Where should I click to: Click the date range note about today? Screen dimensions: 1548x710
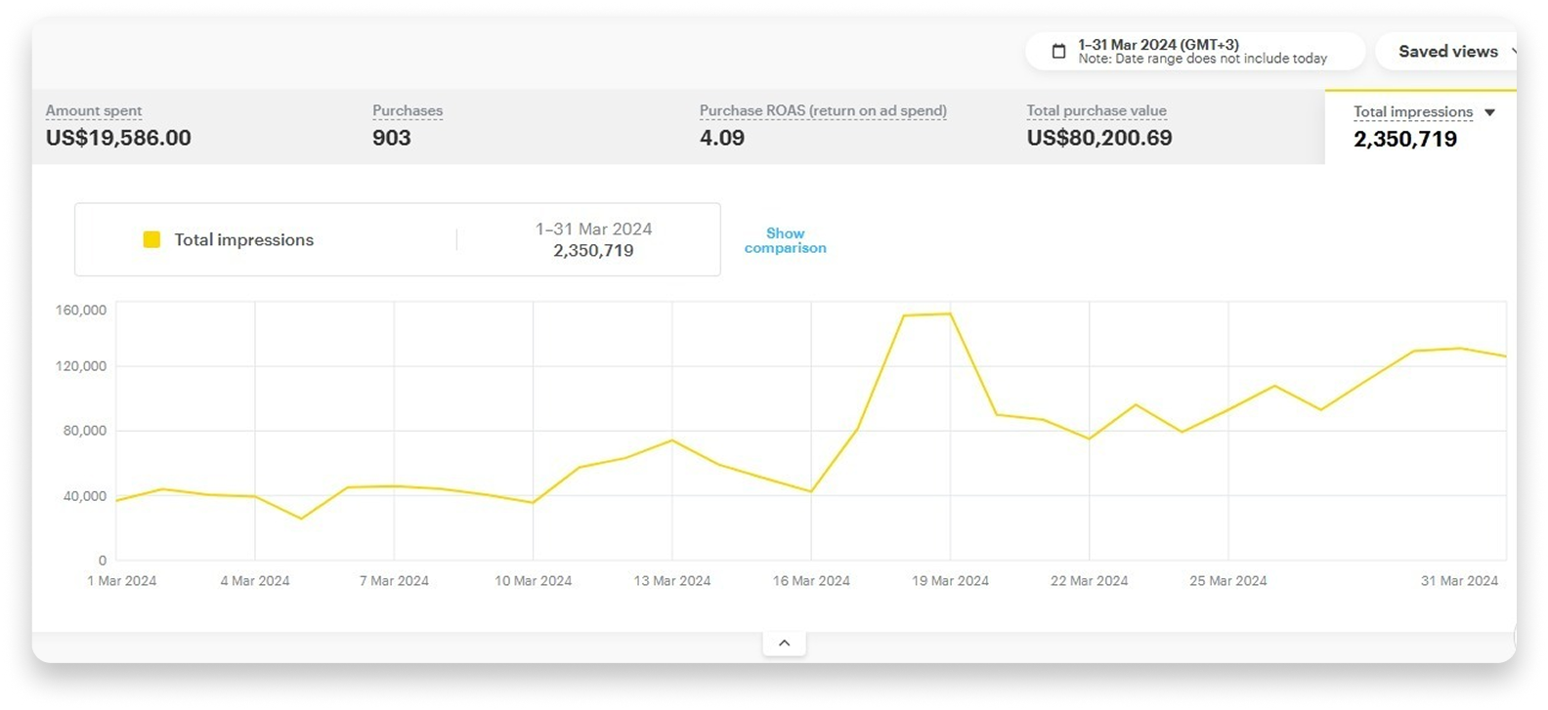tap(1203, 60)
